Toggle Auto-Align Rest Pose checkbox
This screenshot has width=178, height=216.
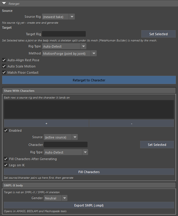tap(4, 60)
